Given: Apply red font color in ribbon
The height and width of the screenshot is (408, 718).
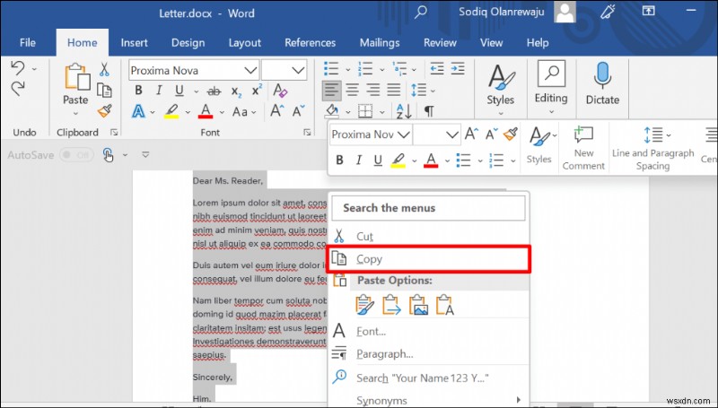Looking at the screenshot, I should pos(206,111).
